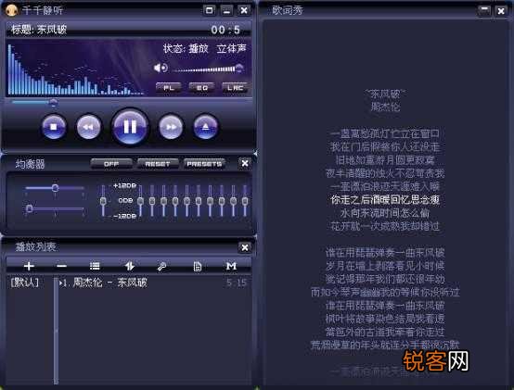Minimize the main player window
Image resolution: width=514 pixels, height=390 pixels.
226,10
